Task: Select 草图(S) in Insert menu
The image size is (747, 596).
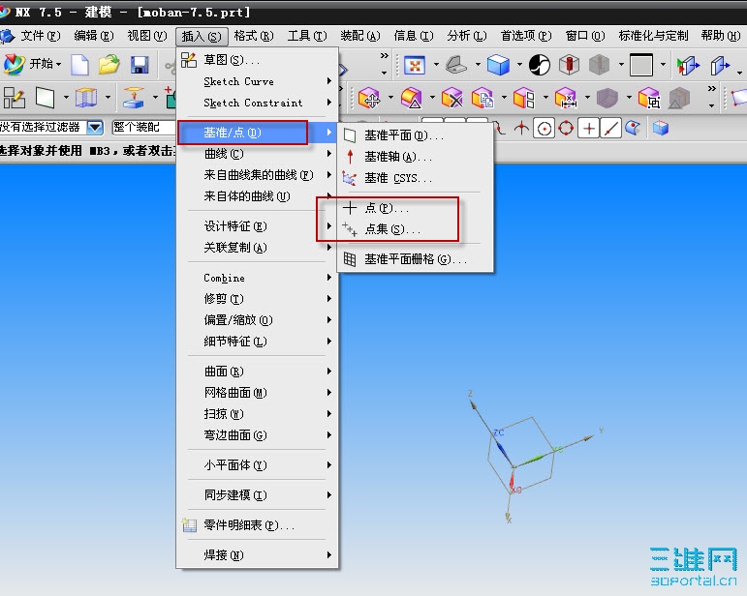Action: [258, 60]
